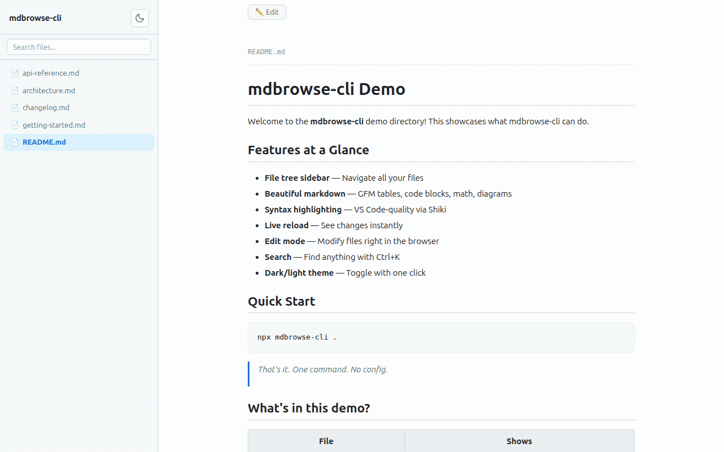Open api-reference.md in the sidebar
Viewport: 724px width, 452px height.
tap(79, 73)
